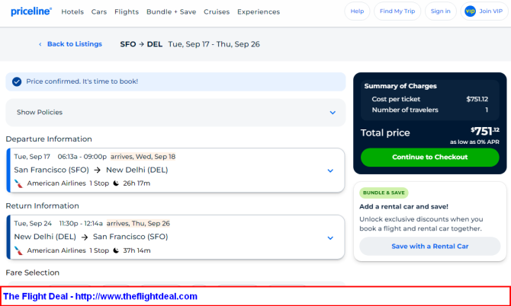
Task: Open The Flight Deal website link
Action: (100, 296)
